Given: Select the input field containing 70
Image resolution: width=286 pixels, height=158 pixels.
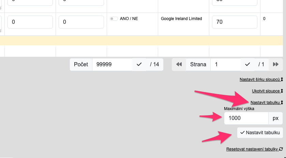Looking at the screenshot, I should (234, 22).
